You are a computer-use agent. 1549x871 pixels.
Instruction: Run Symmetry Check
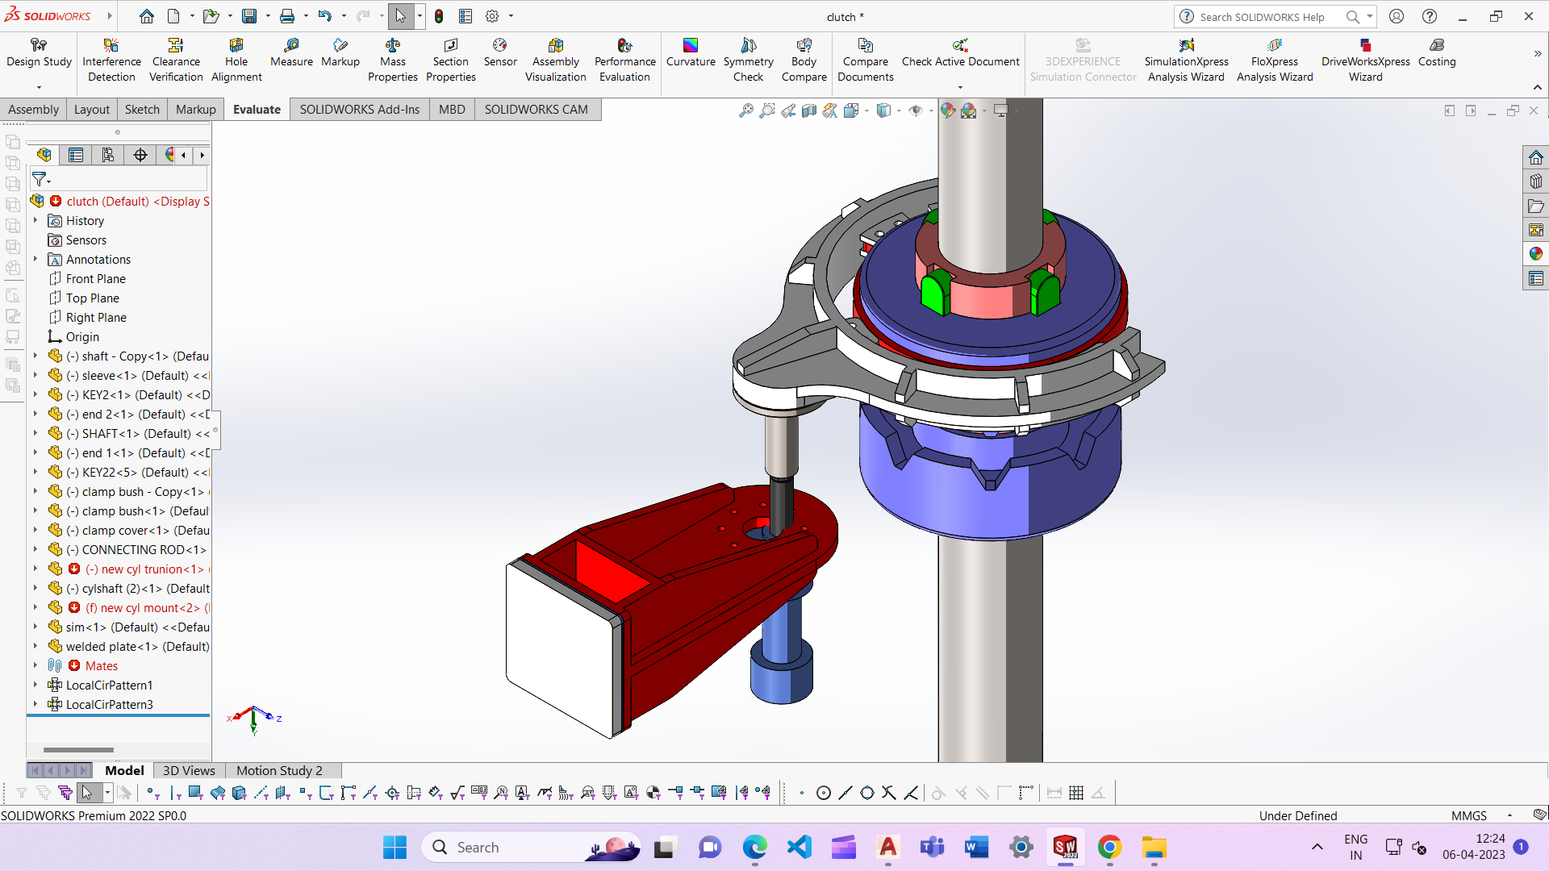coord(748,60)
